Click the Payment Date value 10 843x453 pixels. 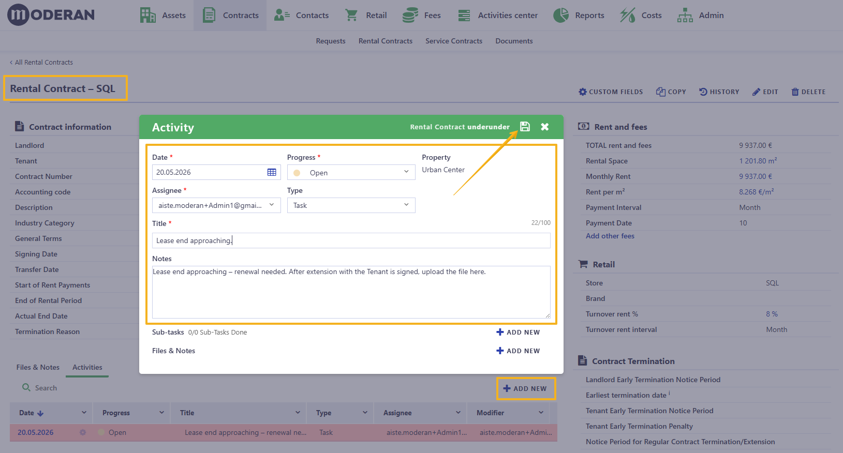(x=743, y=223)
